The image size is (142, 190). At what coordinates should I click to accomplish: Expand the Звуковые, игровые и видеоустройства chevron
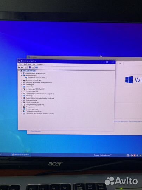click(21, 82)
